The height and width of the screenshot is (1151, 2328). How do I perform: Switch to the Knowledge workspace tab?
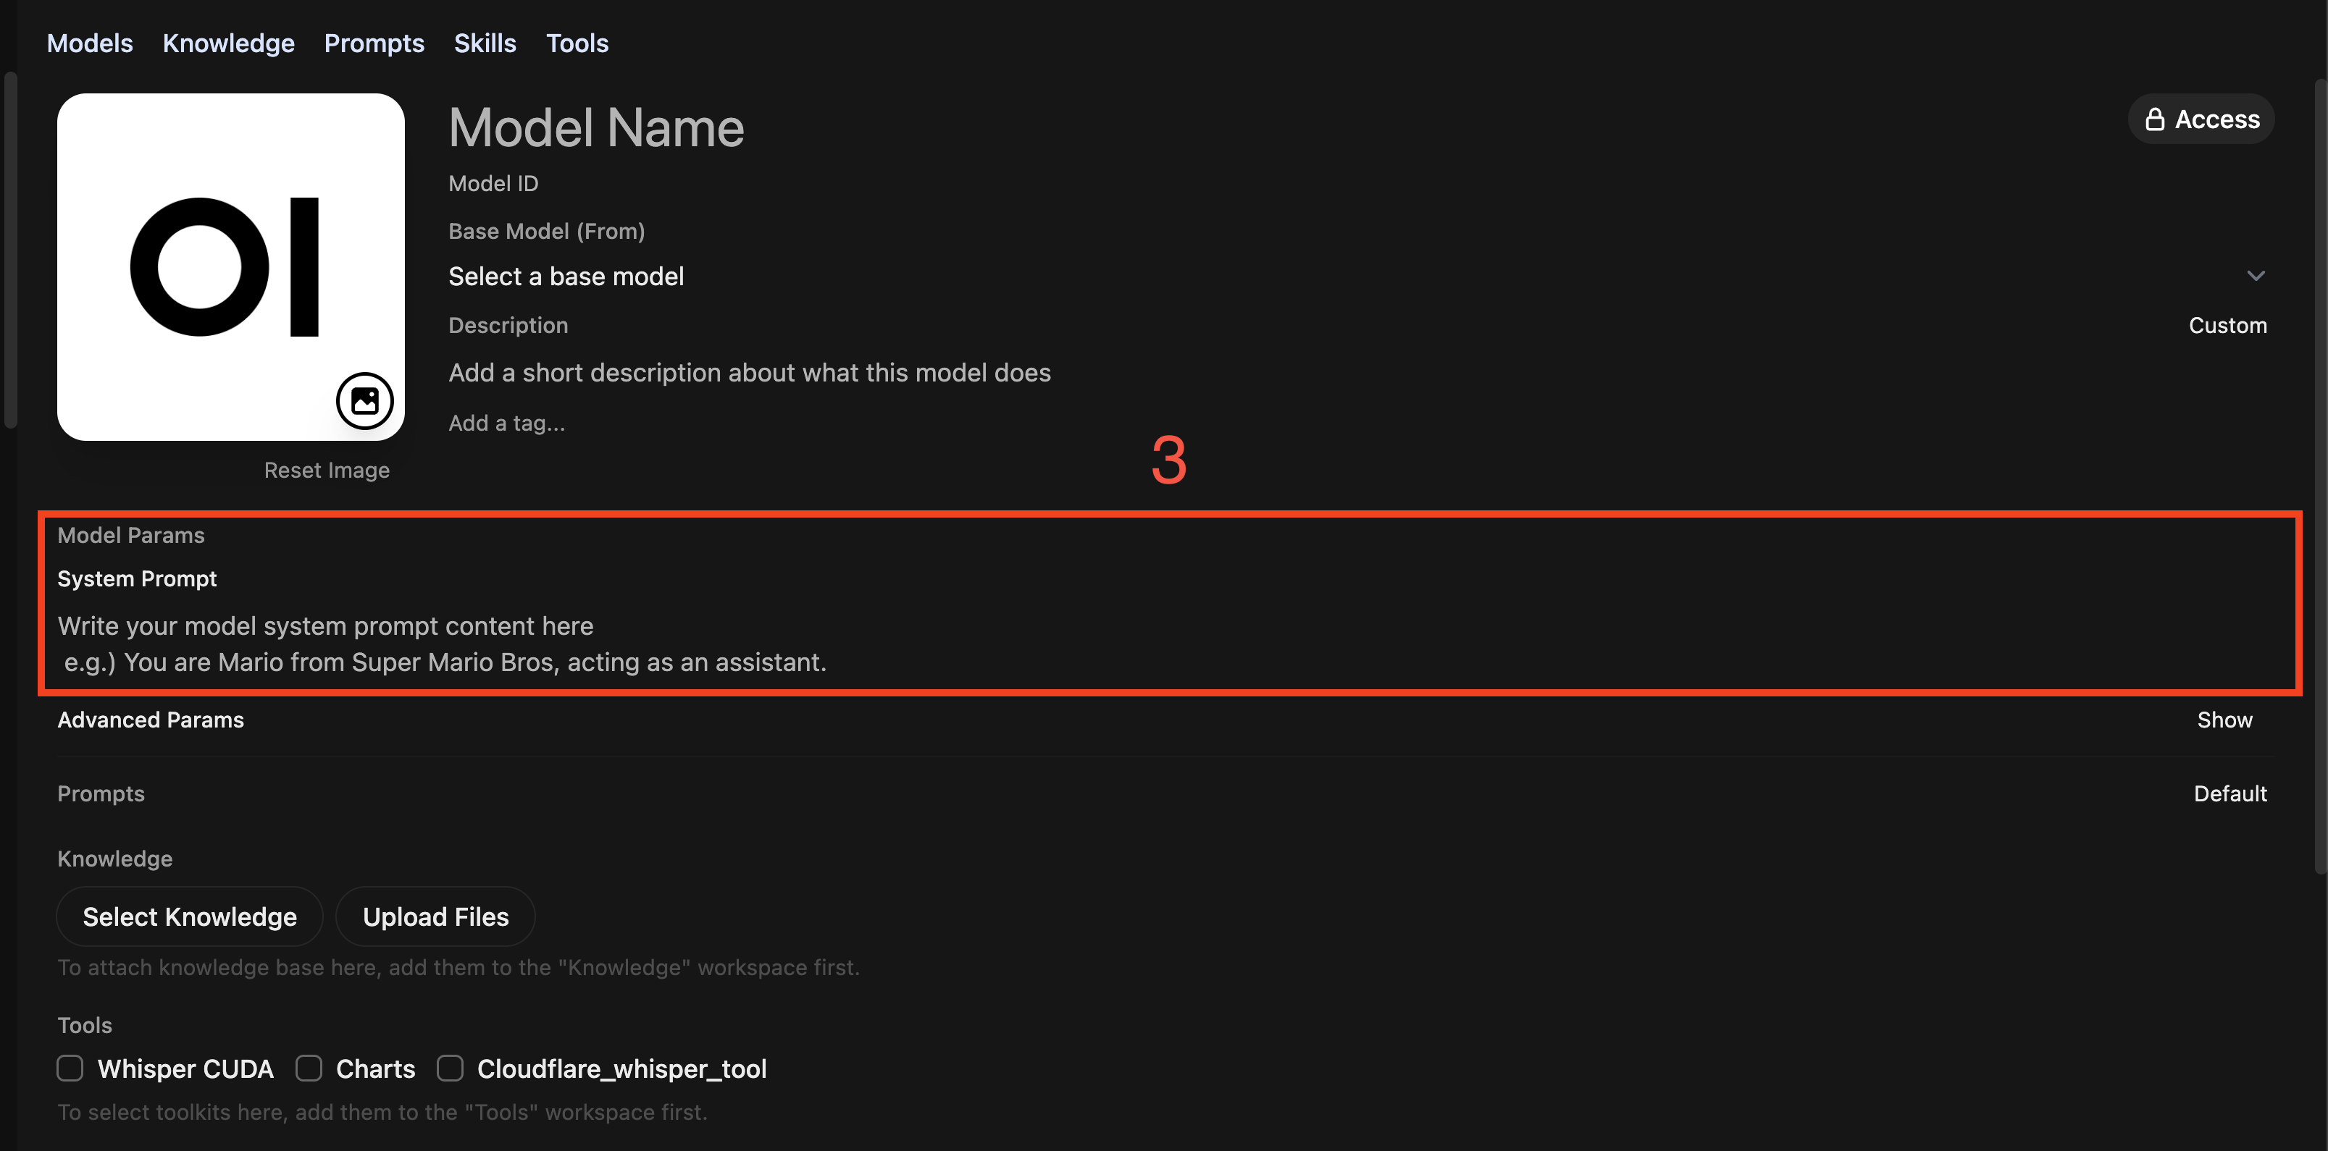(x=227, y=43)
